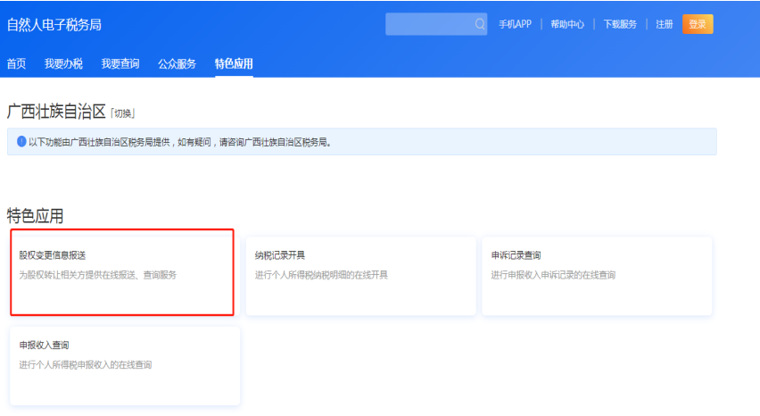The width and height of the screenshot is (760, 416).
Task: Click the 自然人电子税务局 site logo
Action: click(54, 24)
